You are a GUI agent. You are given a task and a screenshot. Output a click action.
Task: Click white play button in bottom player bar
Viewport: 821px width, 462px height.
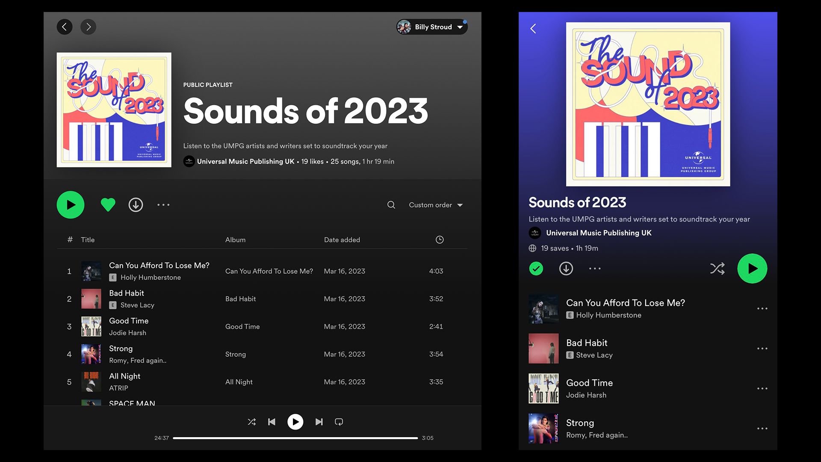[x=295, y=422]
